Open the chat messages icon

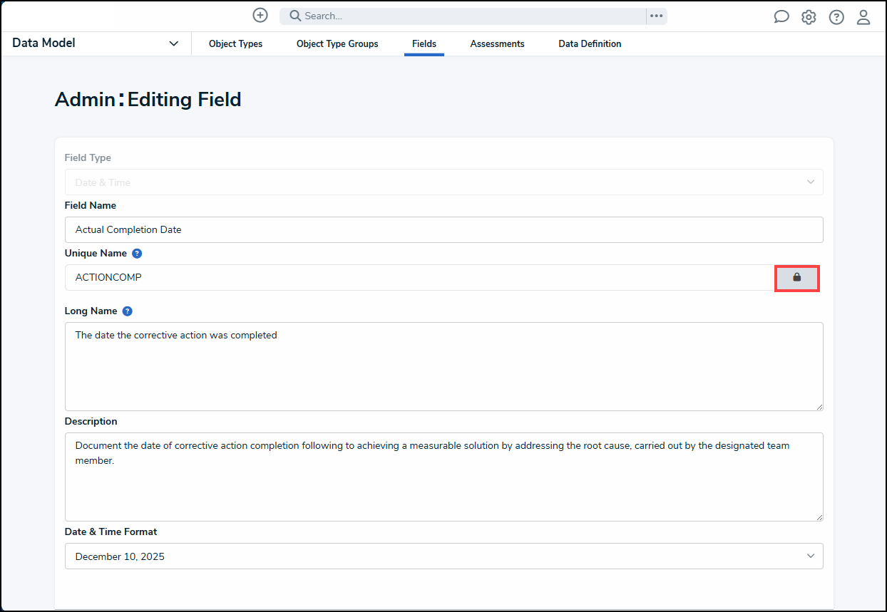(781, 17)
